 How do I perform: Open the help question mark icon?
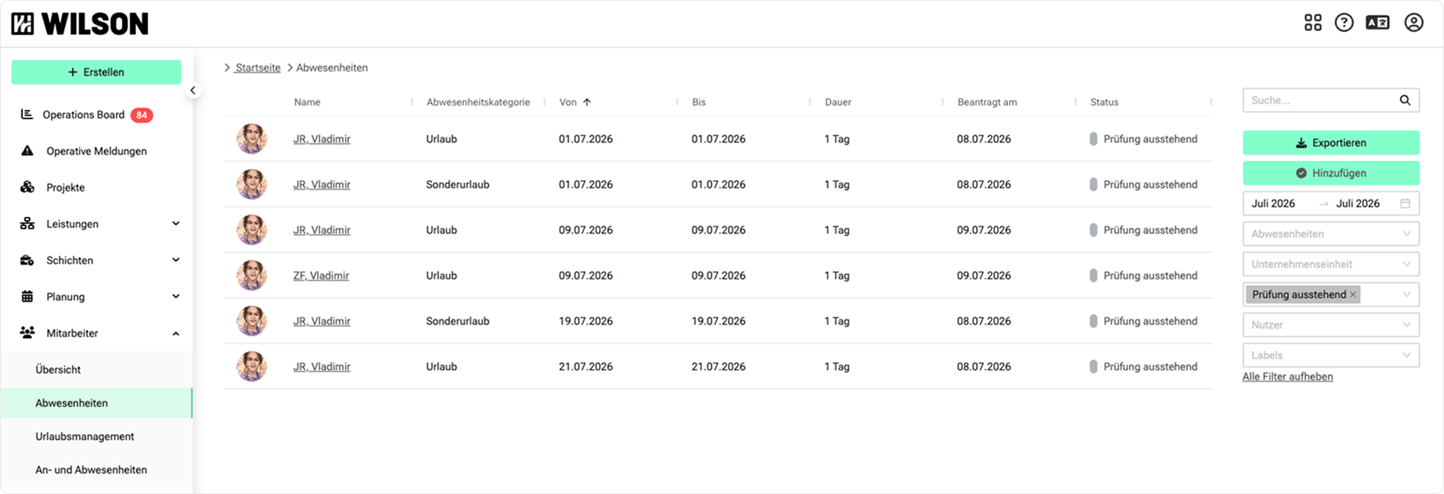click(x=1344, y=23)
